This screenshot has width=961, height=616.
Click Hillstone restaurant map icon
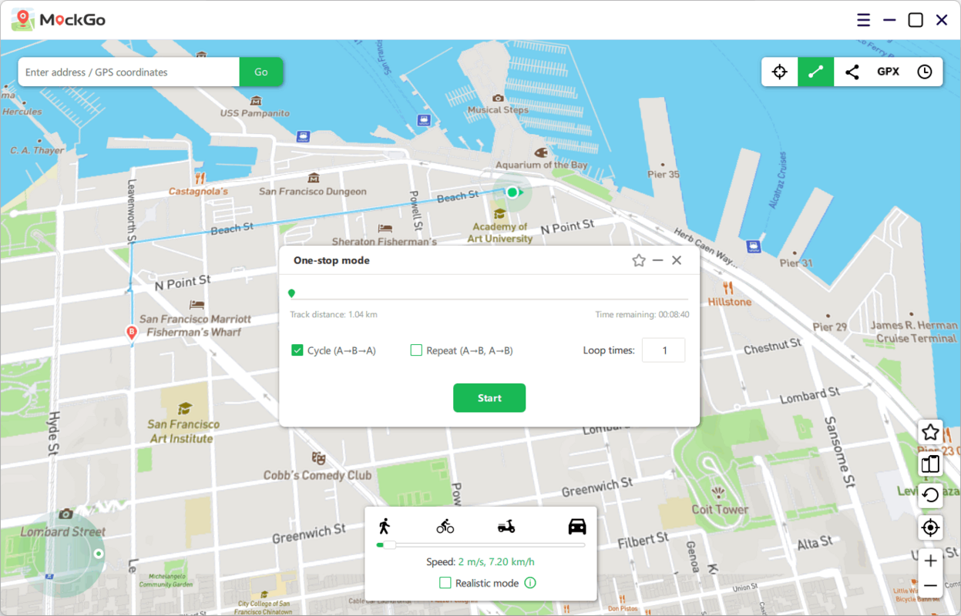pos(728,289)
